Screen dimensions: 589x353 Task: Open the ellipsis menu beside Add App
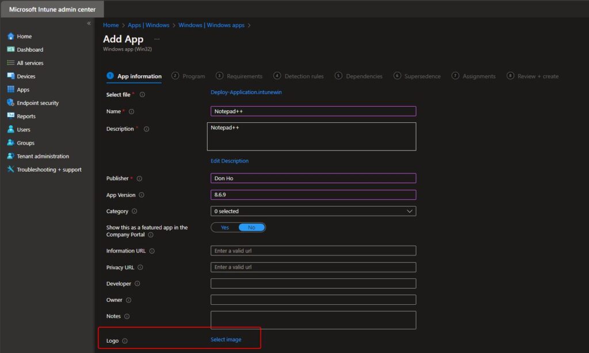(157, 39)
